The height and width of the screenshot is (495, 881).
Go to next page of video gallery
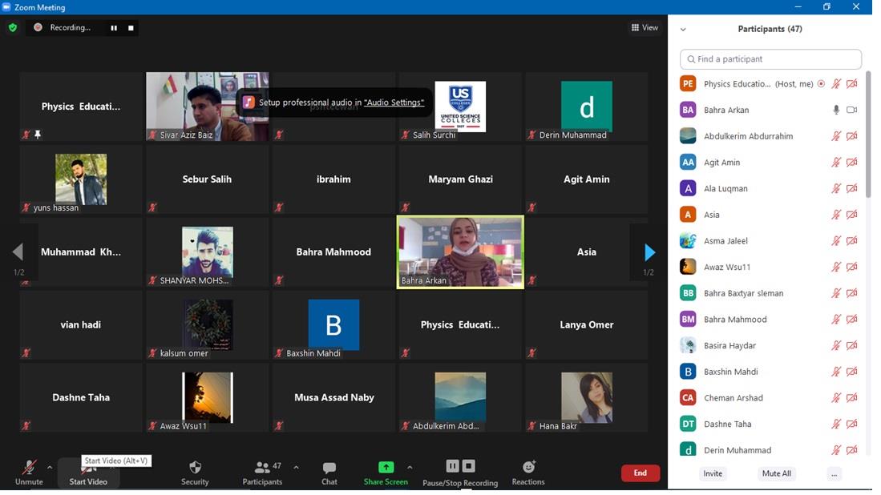click(649, 253)
